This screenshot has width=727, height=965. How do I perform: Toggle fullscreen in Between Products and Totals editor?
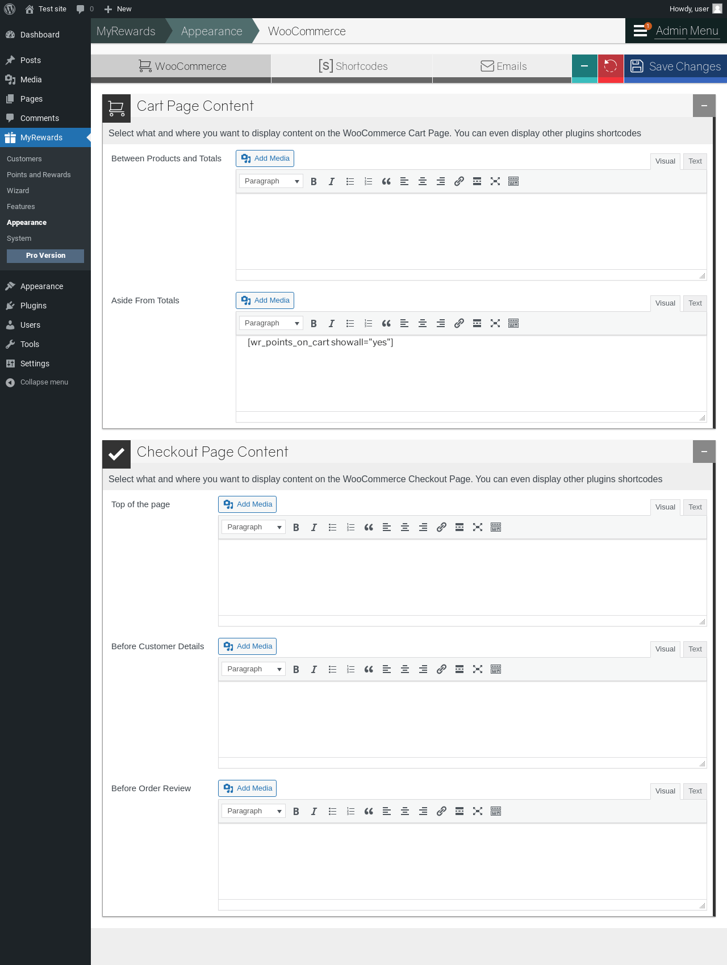[495, 181]
